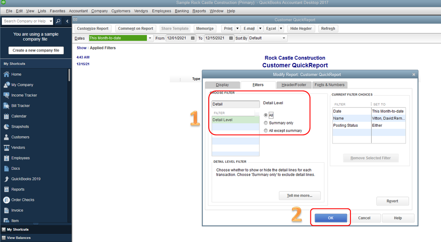Open the Accountant menu
The image size is (441, 242).
(78, 11)
